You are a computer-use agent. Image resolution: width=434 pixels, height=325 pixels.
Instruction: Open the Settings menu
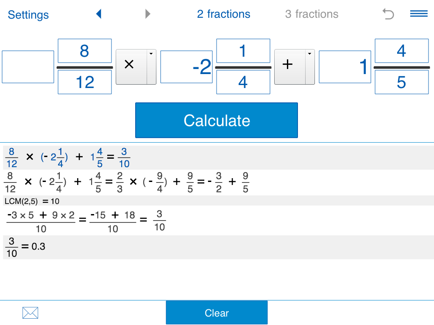[x=28, y=15]
